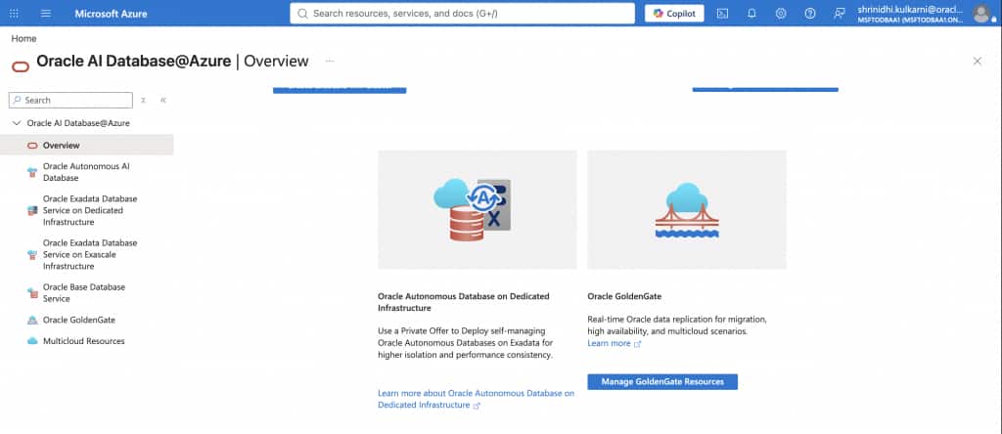
Task: Collapse the Oracle AI Database@Azure tree node
Action: tap(17, 123)
